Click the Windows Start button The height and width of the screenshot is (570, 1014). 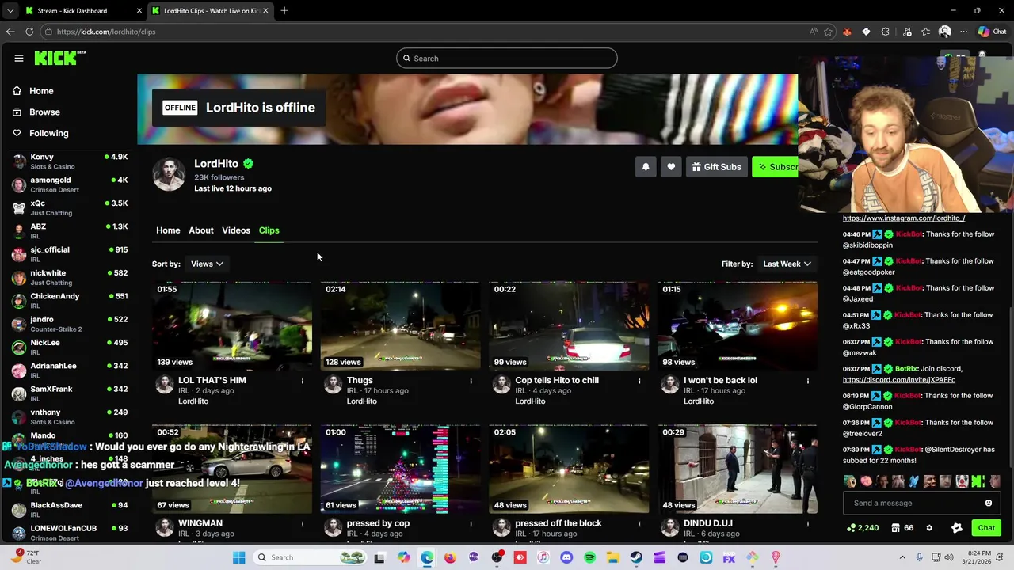(x=238, y=557)
